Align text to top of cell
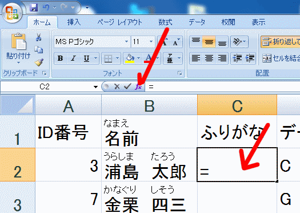This screenshot has height=213, width=300. [x=196, y=42]
